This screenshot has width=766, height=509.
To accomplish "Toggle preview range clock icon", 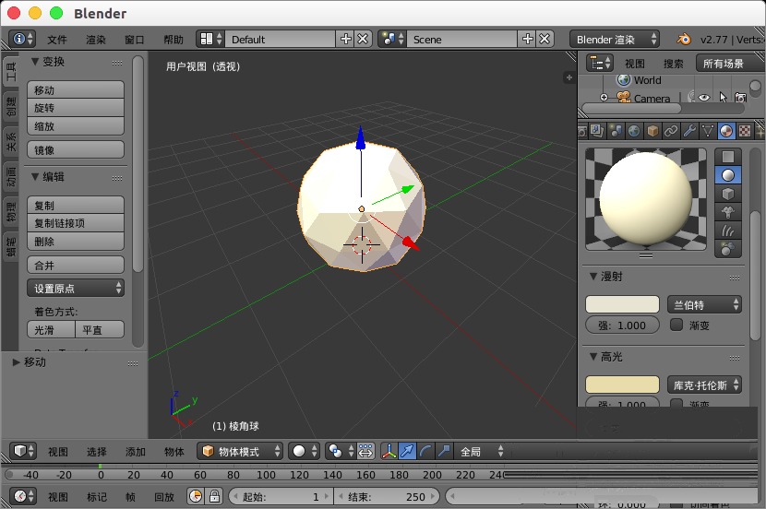I will coord(196,496).
